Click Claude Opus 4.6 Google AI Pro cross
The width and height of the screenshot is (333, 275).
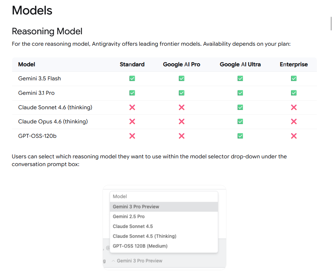(181, 122)
